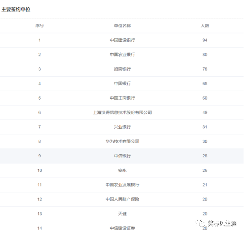The width and height of the screenshot is (244, 234).
Task: Select 上海汉得信息技术股份有限公司 cell
Action: [122, 112]
